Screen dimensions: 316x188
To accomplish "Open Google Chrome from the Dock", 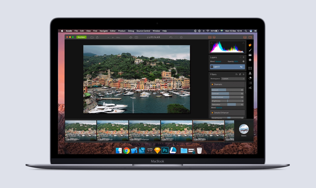I will [x=126, y=150].
